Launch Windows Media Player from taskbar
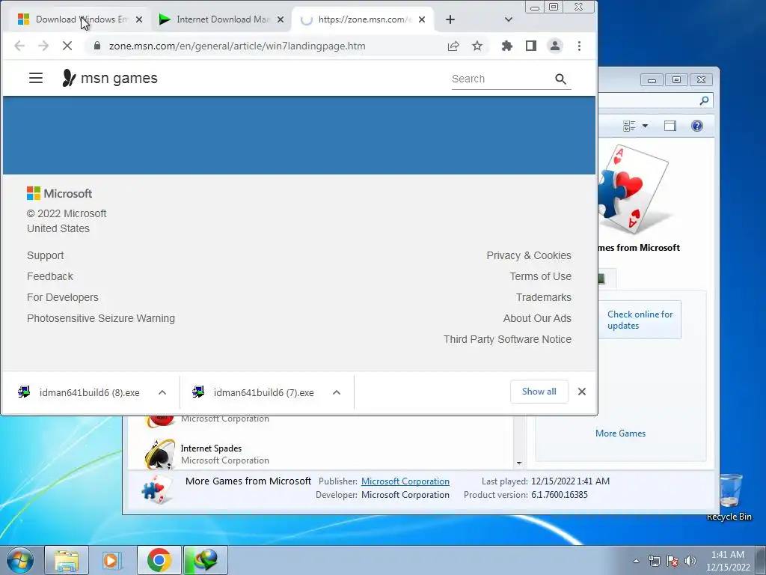 point(111,560)
